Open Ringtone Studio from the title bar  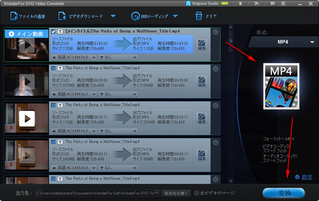[207, 4]
